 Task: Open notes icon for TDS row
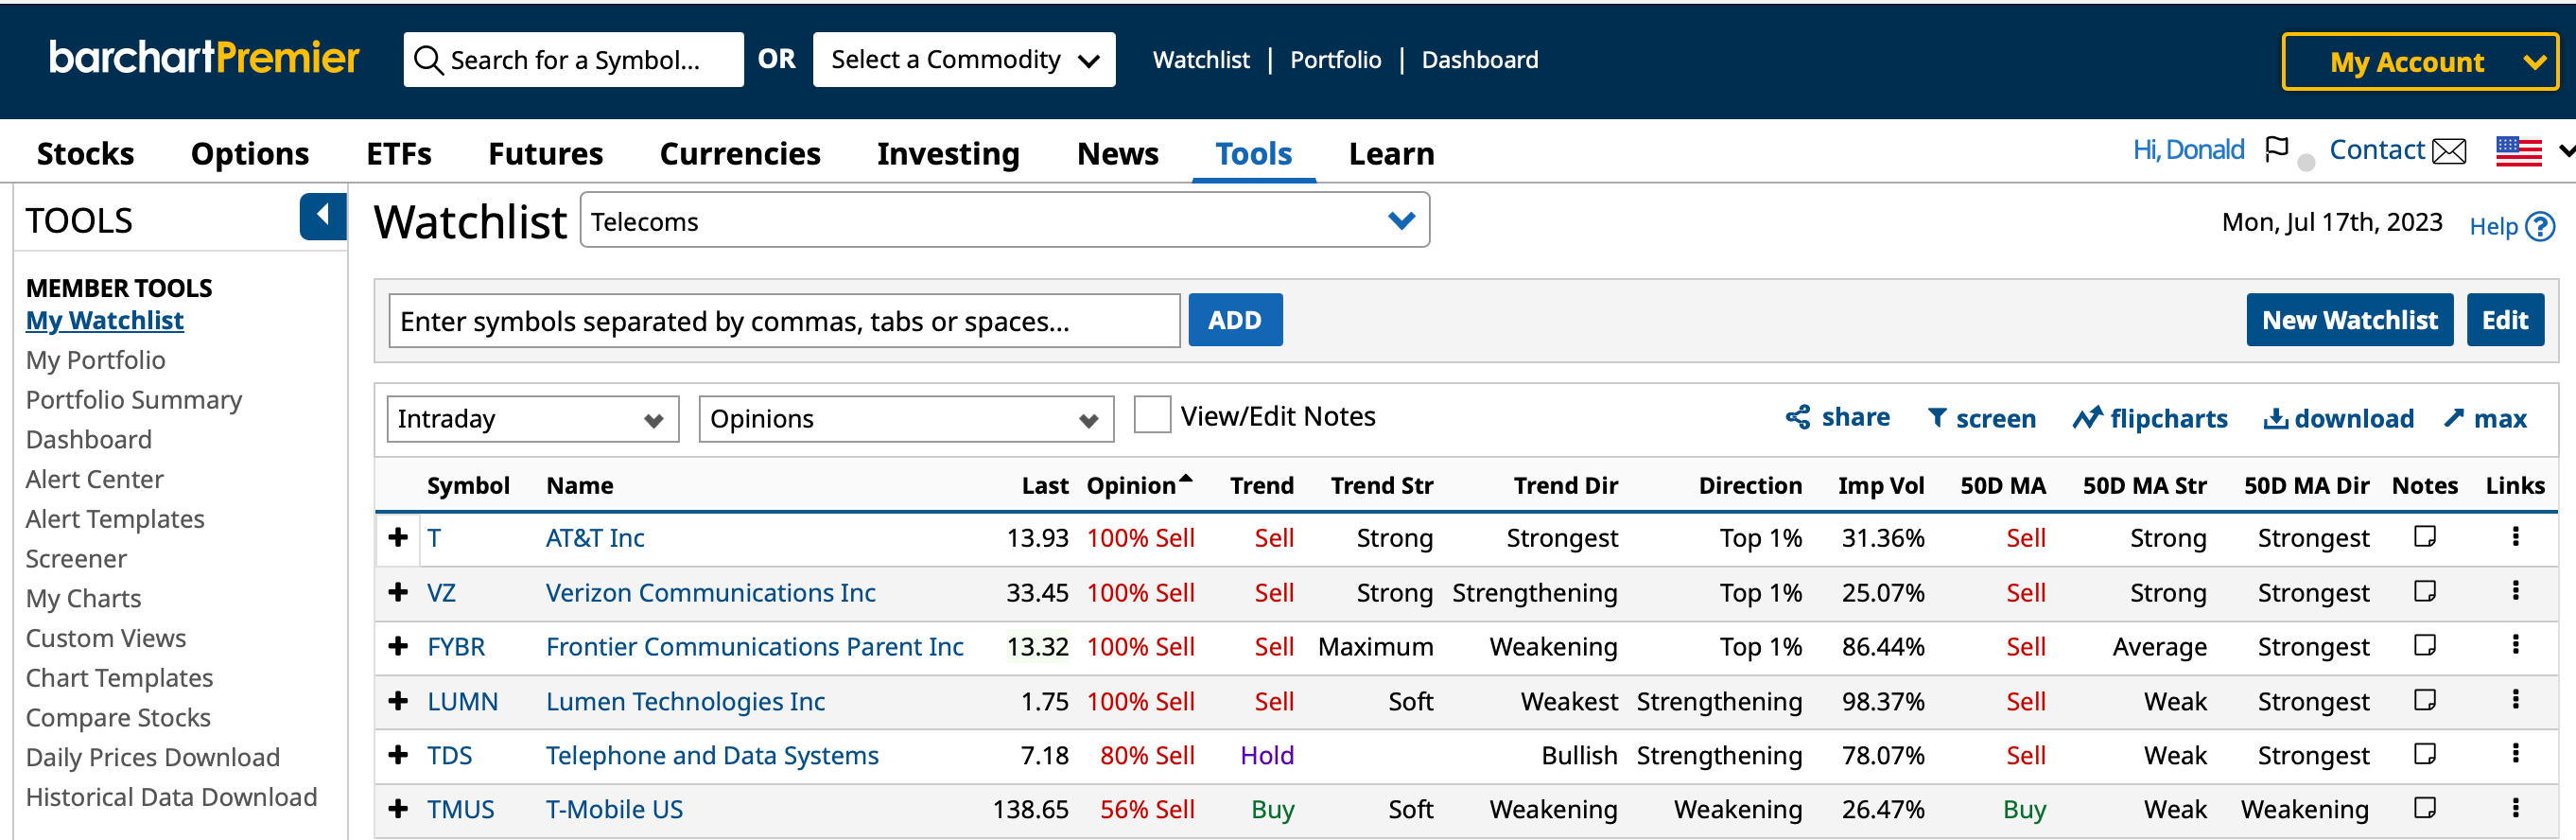tap(2424, 754)
